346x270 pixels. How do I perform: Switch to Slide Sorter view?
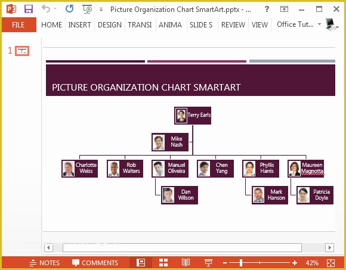point(163,263)
